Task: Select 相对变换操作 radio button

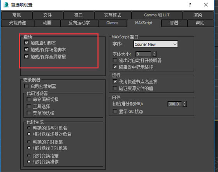Action: 29,162
